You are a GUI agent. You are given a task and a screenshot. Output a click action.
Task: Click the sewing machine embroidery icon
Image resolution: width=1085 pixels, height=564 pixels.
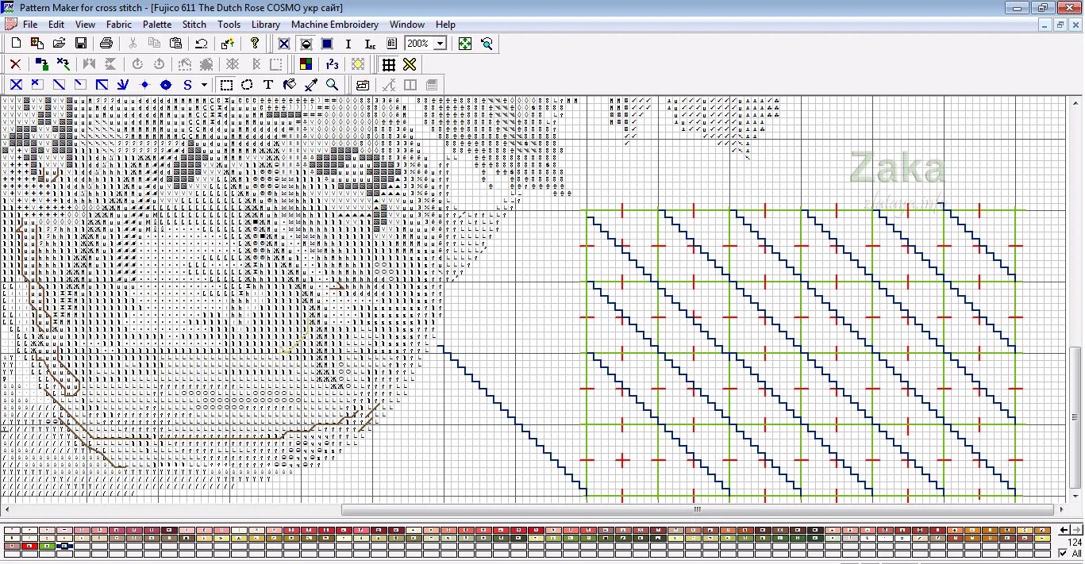click(363, 85)
